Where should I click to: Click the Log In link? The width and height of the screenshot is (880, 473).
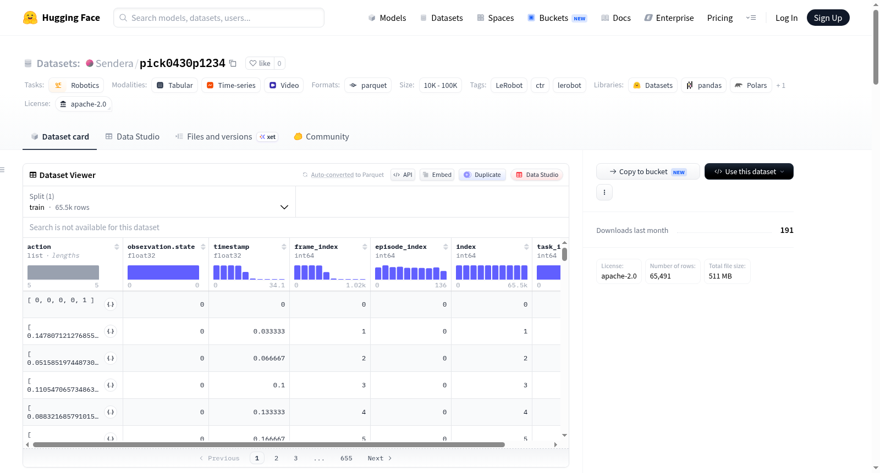tap(787, 18)
